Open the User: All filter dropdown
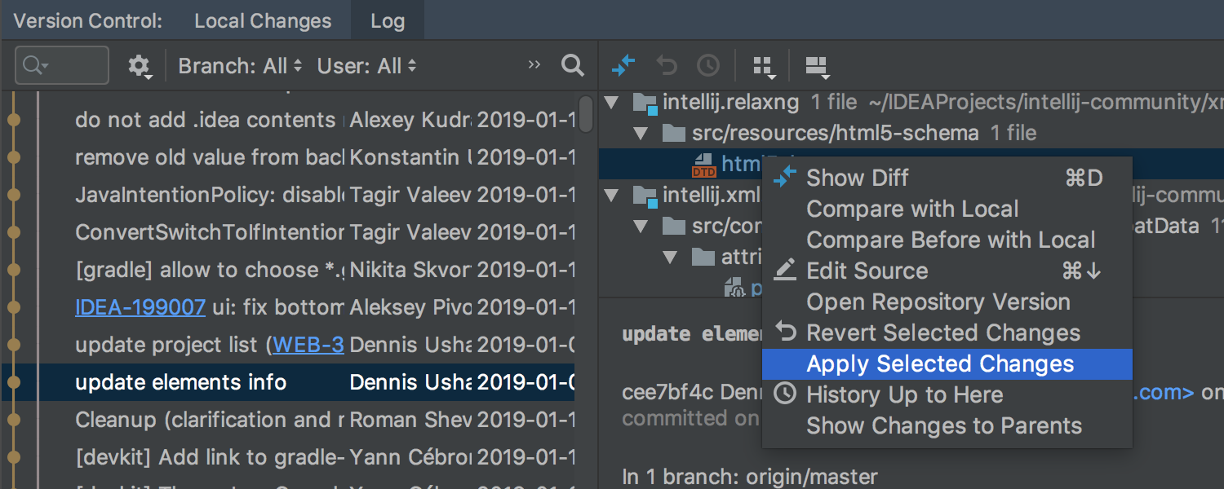The height and width of the screenshot is (489, 1224). pyautogui.click(x=367, y=66)
